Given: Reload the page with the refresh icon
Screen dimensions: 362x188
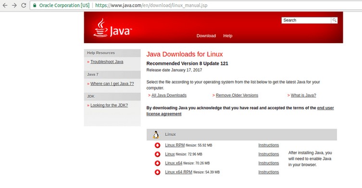Looking at the screenshot, I should pos(24,5).
